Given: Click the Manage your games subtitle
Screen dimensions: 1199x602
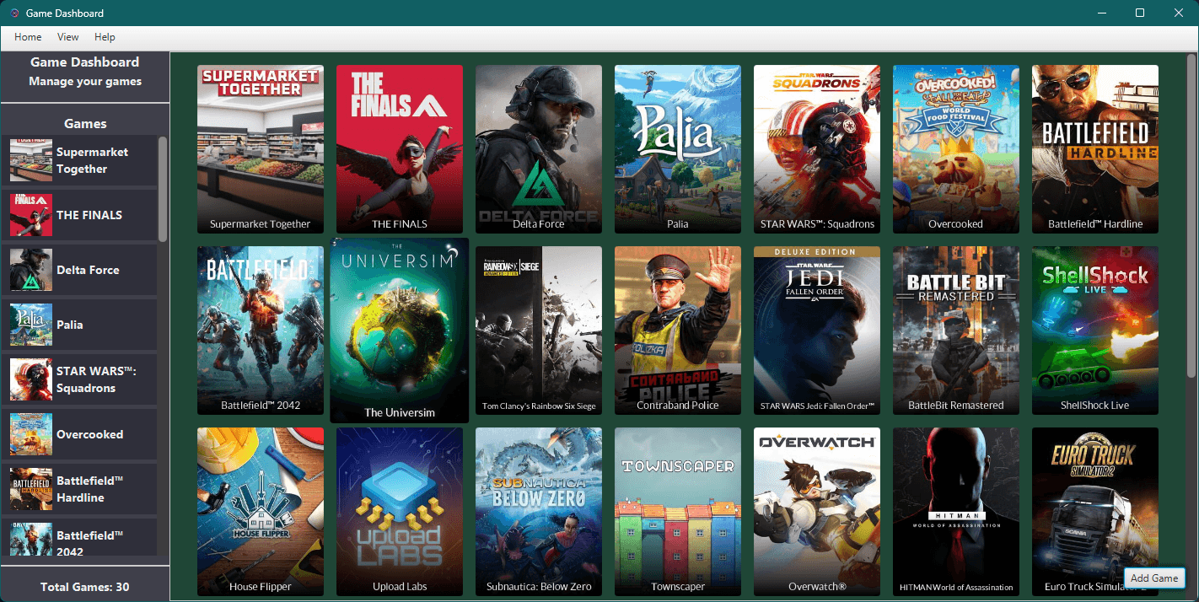Looking at the screenshot, I should coord(85,82).
